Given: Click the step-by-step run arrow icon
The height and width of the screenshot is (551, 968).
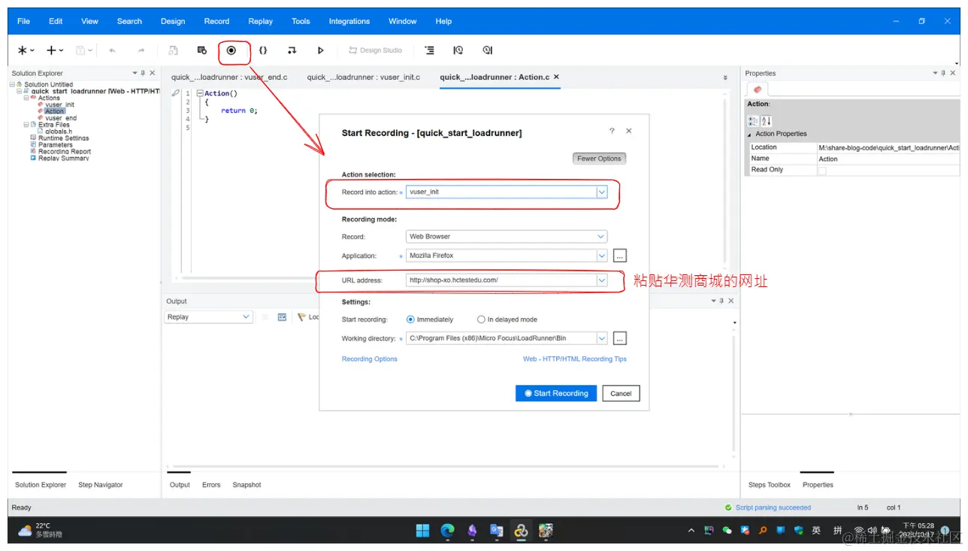Looking at the screenshot, I should click(292, 50).
